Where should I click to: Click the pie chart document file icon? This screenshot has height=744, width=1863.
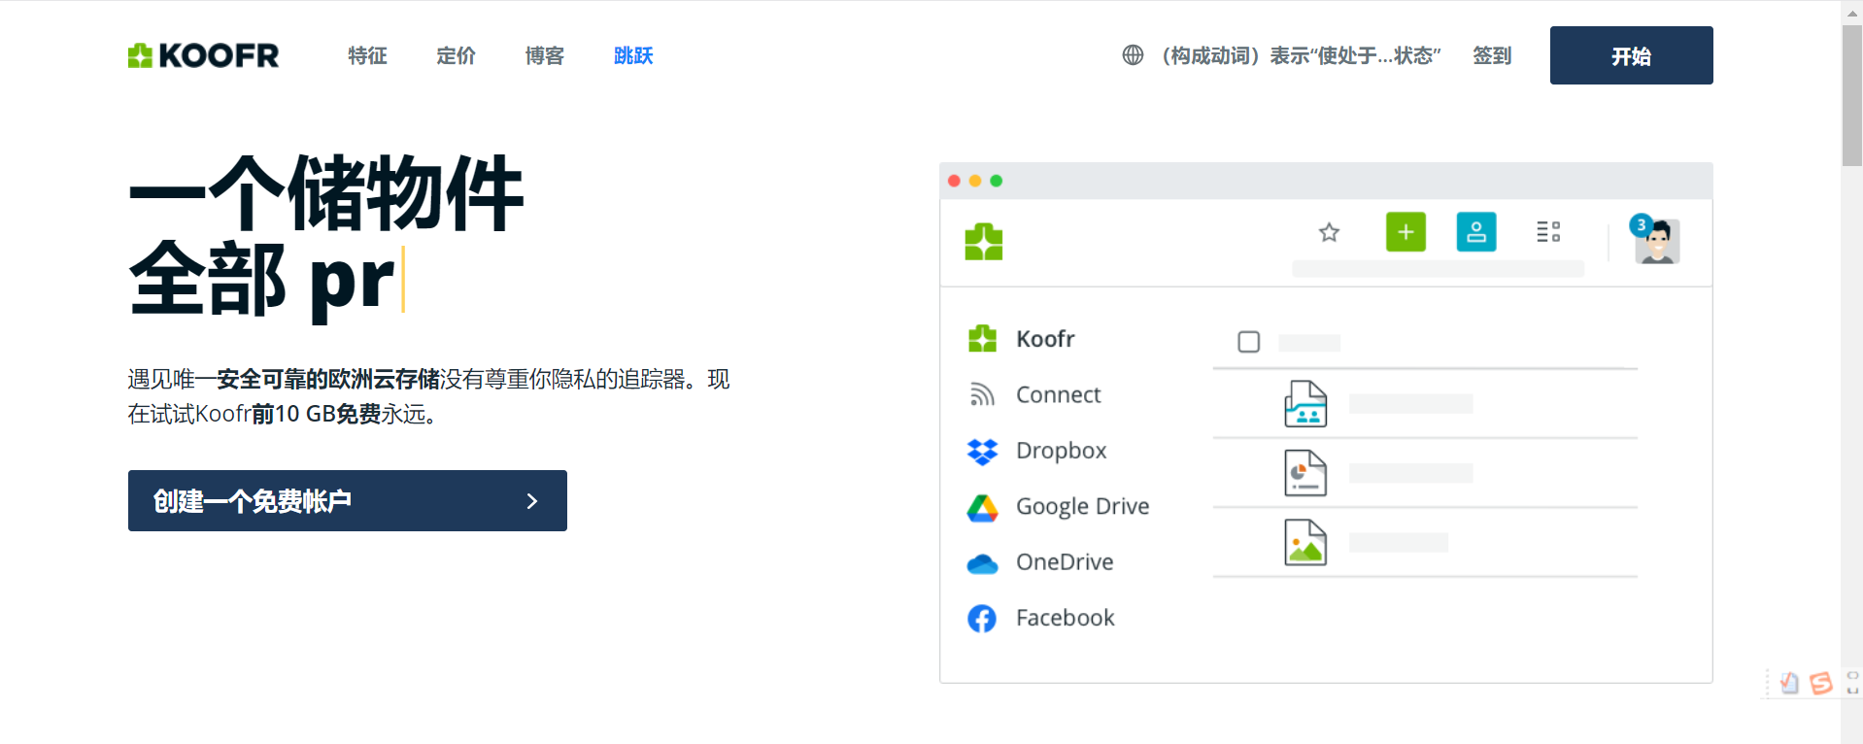point(1305,473)
